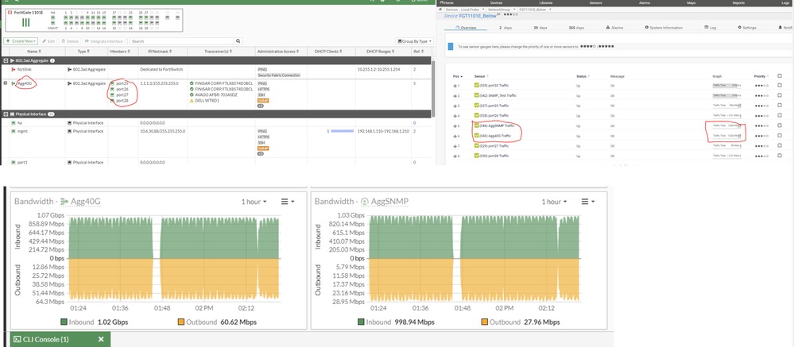Toggle the select-all checkbox in sensor table header
This screenshot has height=347, width=794.
779,75
